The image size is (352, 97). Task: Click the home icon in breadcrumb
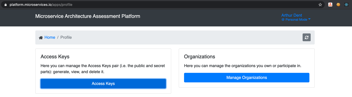click(x=41, y=38)
